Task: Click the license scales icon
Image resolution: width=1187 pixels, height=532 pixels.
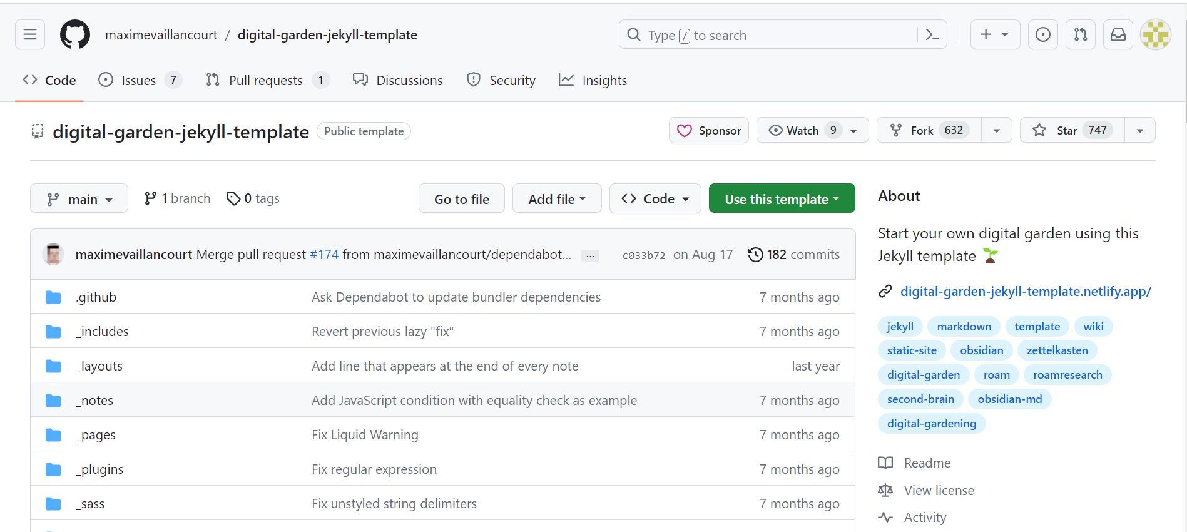Action: click(x=885, y=491)
